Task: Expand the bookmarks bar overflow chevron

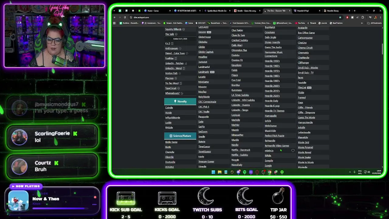Action: 362,23
